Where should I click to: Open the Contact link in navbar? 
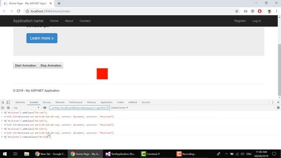click(85, 21)
